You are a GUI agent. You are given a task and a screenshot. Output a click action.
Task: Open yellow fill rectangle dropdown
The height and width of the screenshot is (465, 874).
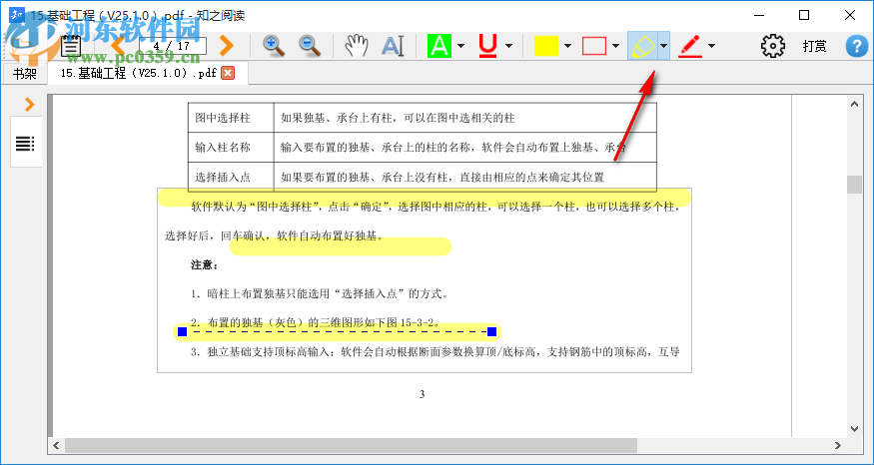point(567,46)
